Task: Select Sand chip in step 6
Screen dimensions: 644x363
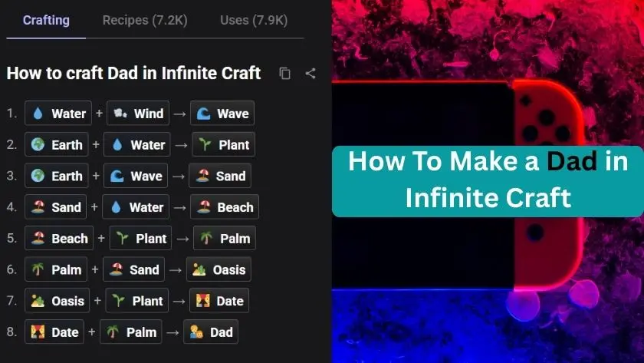Action: pos(134,269)
